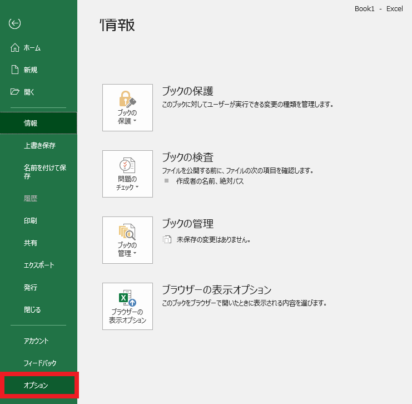The image size is (412, 404).
Task: Open the ブックの保護 dropdown button
Action: coord(127,107)
